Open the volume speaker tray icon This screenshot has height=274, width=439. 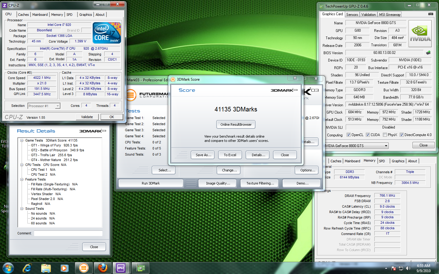coord(408,268)
